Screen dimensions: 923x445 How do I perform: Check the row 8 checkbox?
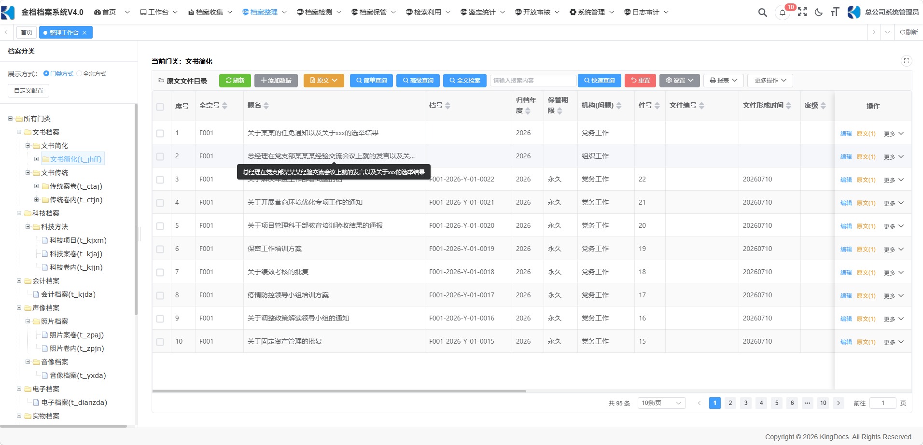pos(160,295)
